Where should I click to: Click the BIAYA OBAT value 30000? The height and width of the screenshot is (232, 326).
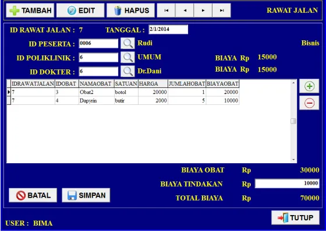(x=310, y=170)
